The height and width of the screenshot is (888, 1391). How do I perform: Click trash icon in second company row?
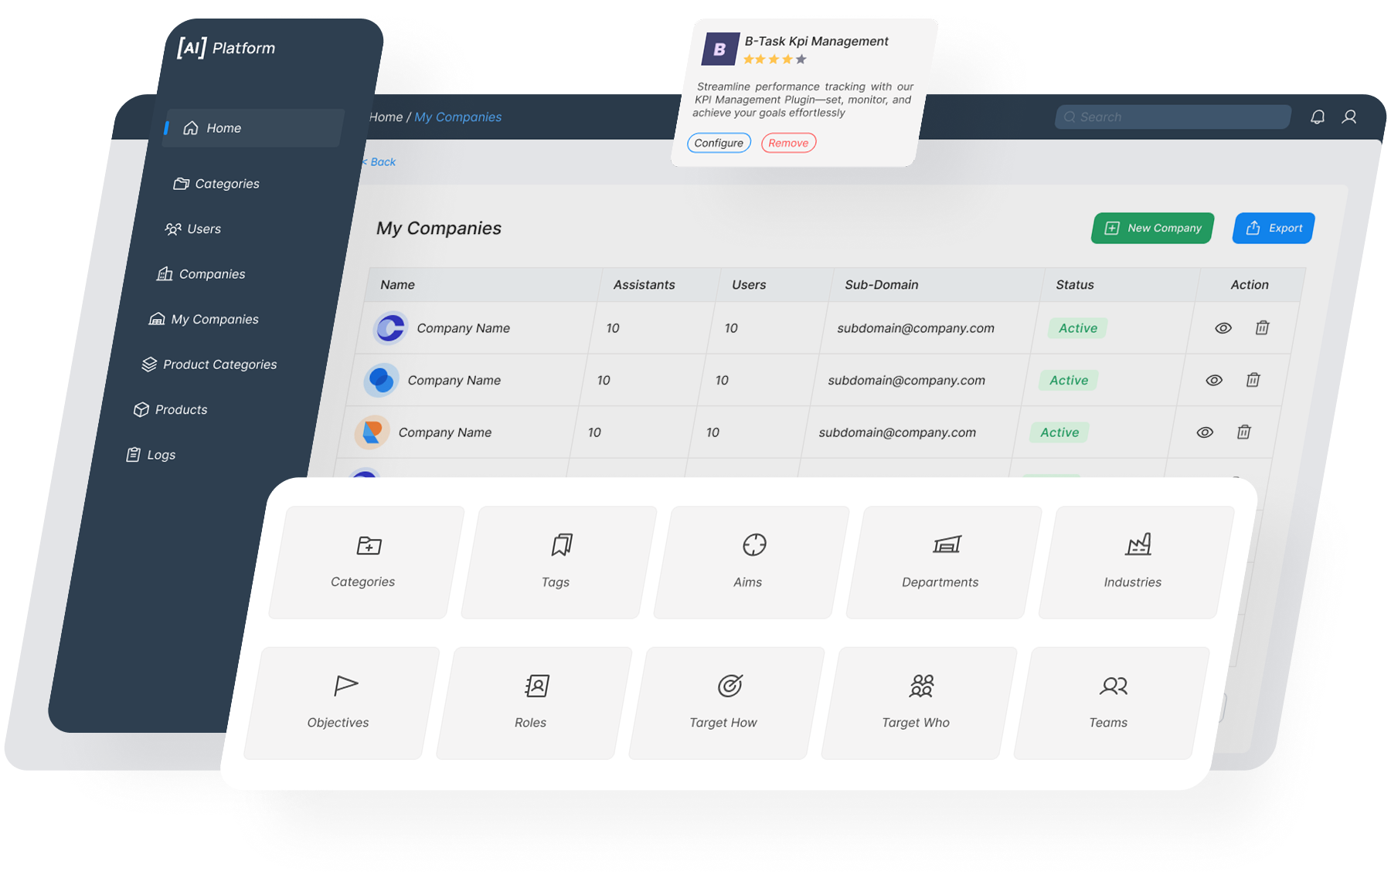pyautogui.click(x=1253, y=380)
